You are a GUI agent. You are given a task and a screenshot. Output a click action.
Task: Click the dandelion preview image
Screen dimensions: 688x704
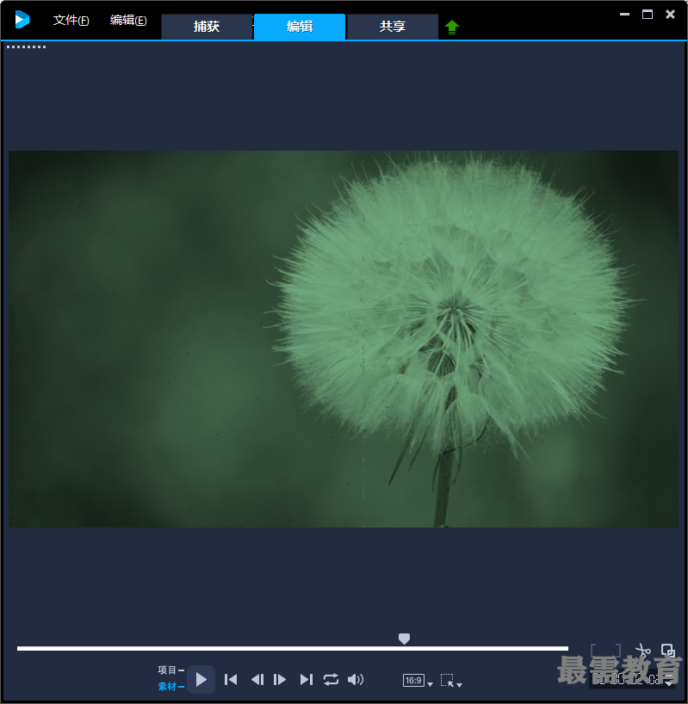(x=344, y=339)
